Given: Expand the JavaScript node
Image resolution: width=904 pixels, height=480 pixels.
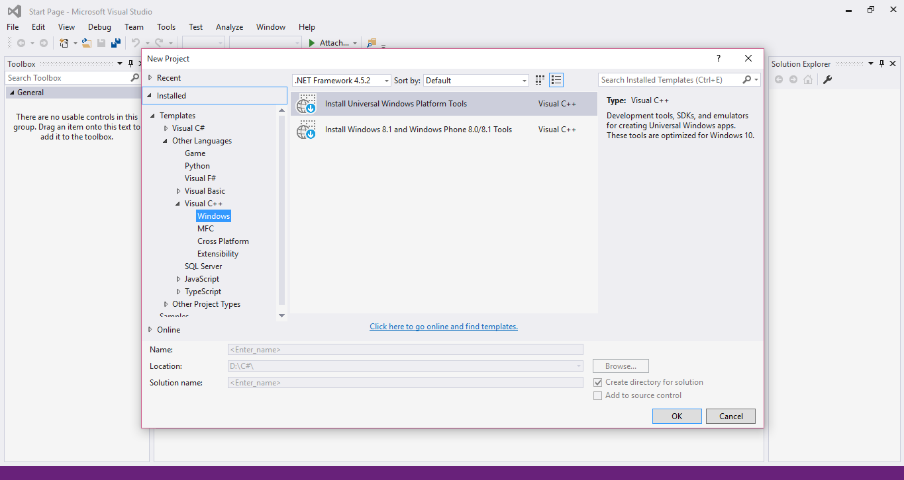Looking at the screenshot, I should pyautogui.click(x=179, y=279).
